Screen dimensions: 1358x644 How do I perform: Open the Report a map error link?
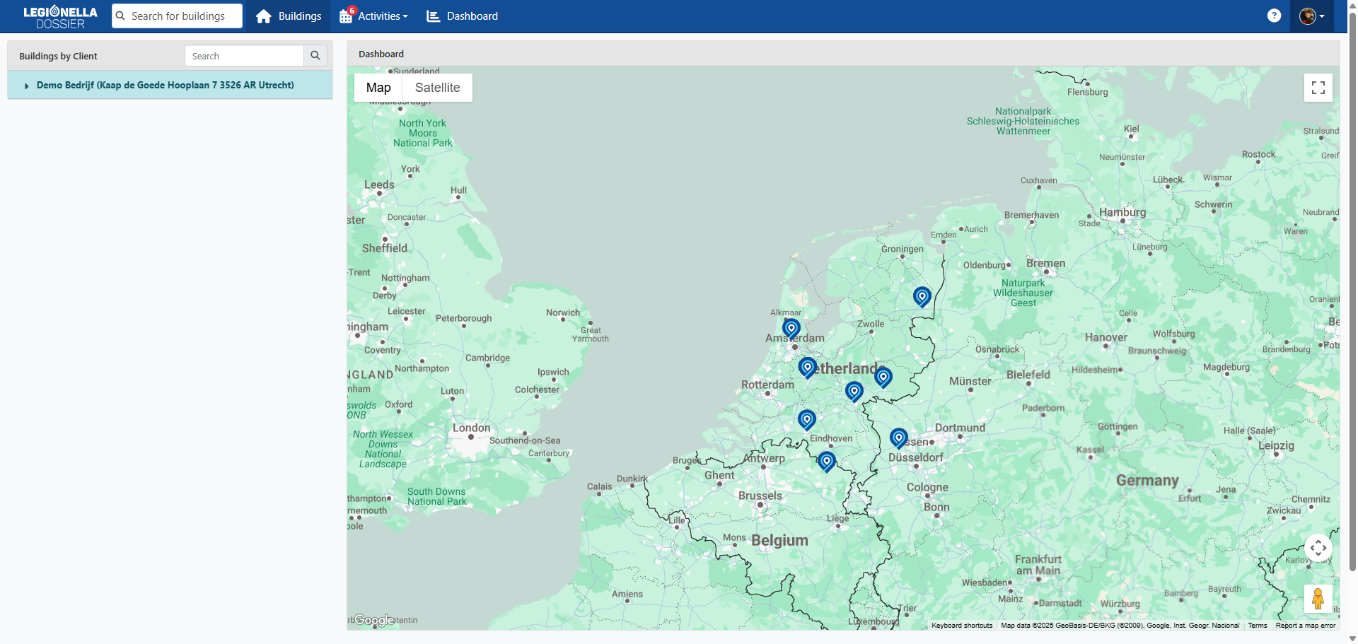1305,626
